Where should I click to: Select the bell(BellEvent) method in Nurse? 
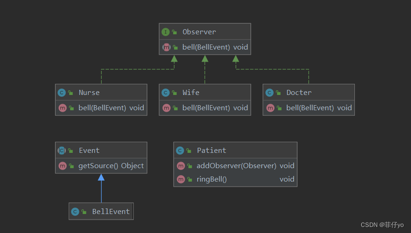click(101, 108)
